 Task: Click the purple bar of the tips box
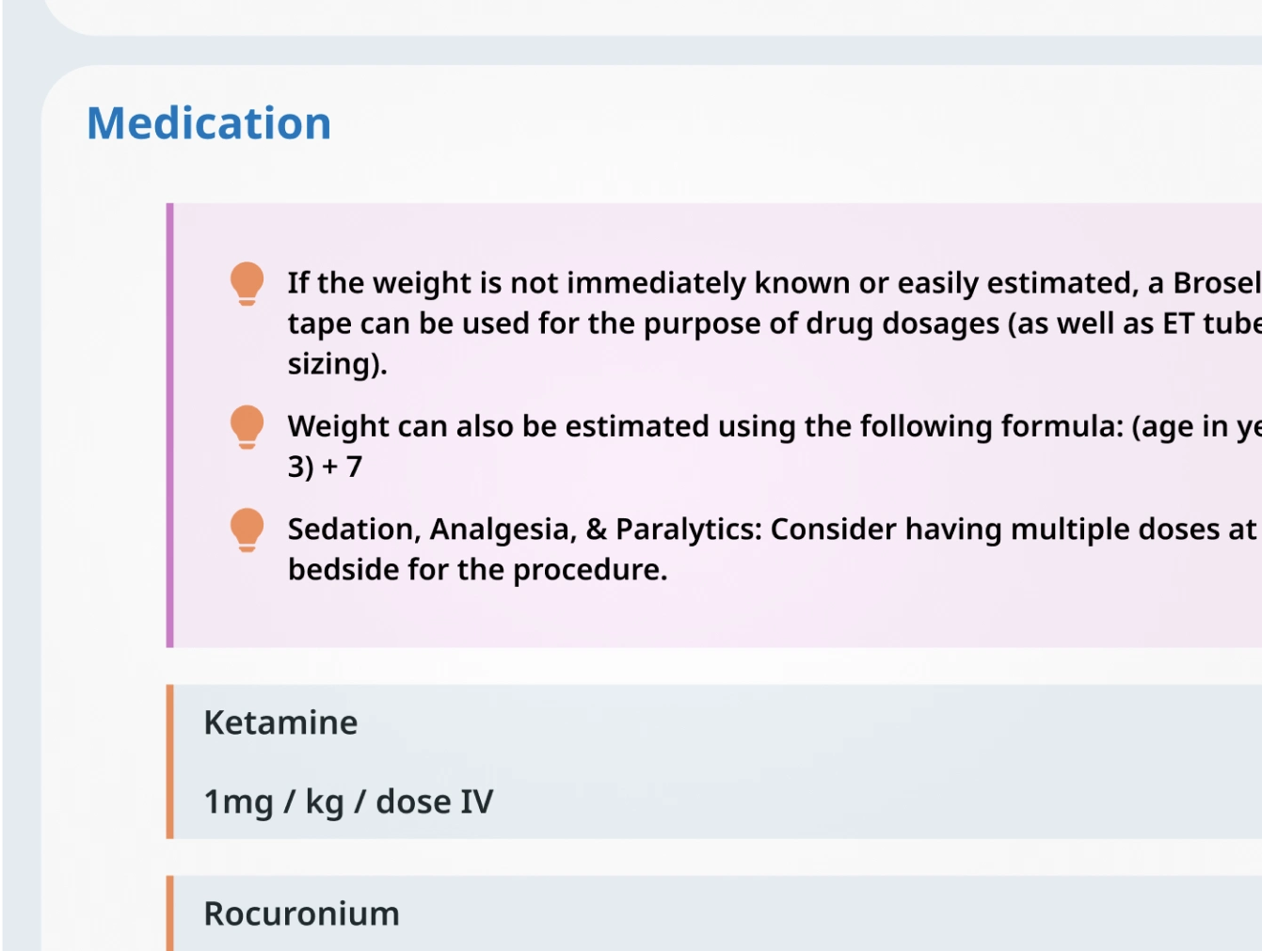pos(170,425)
